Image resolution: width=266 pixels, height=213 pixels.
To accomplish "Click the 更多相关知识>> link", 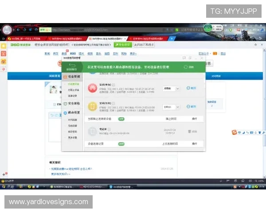I will click(x=61, y=174).
